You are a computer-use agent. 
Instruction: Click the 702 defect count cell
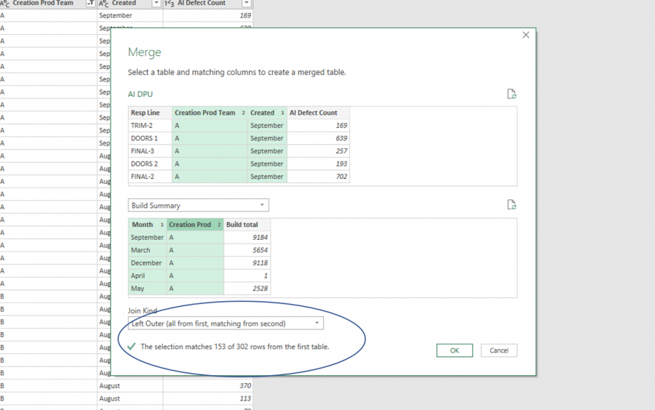tap(318, 177)
